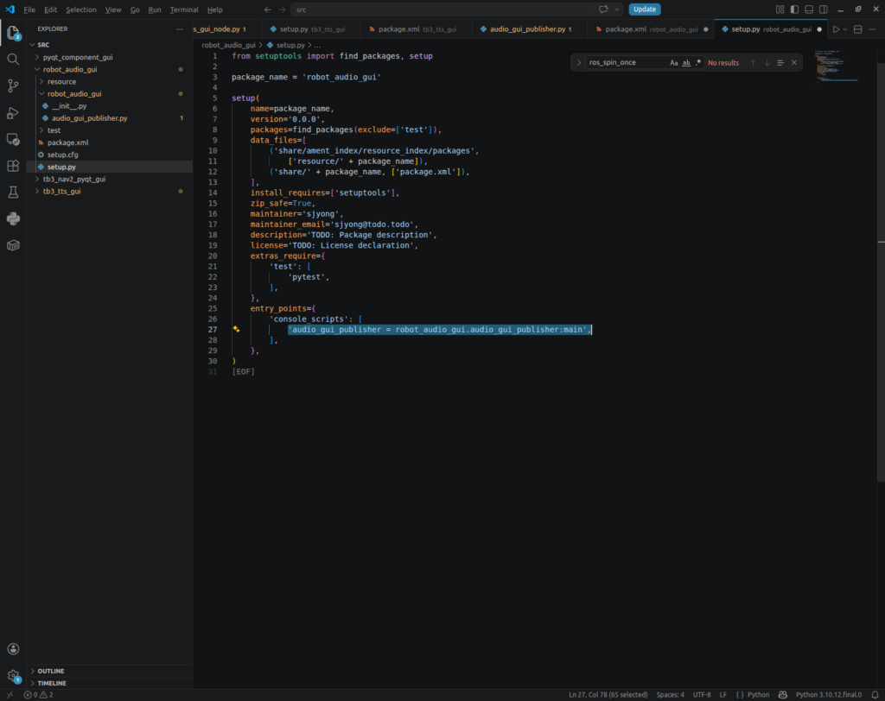Screen dimensions: 885x701
Task: Open the Run and Debug view
Action: pos(13,113)
